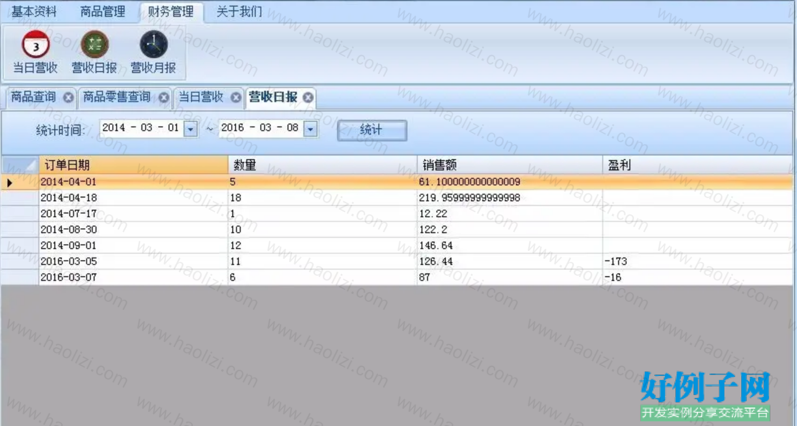Sort by the 盈利 column header

[x=698, y=165]
